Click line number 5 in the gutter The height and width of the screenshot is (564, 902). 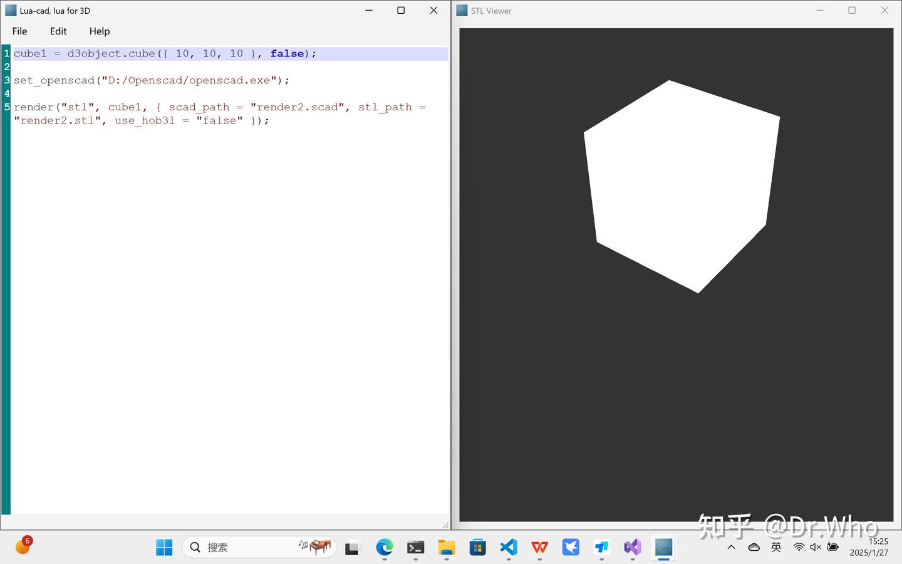[7, 107]
